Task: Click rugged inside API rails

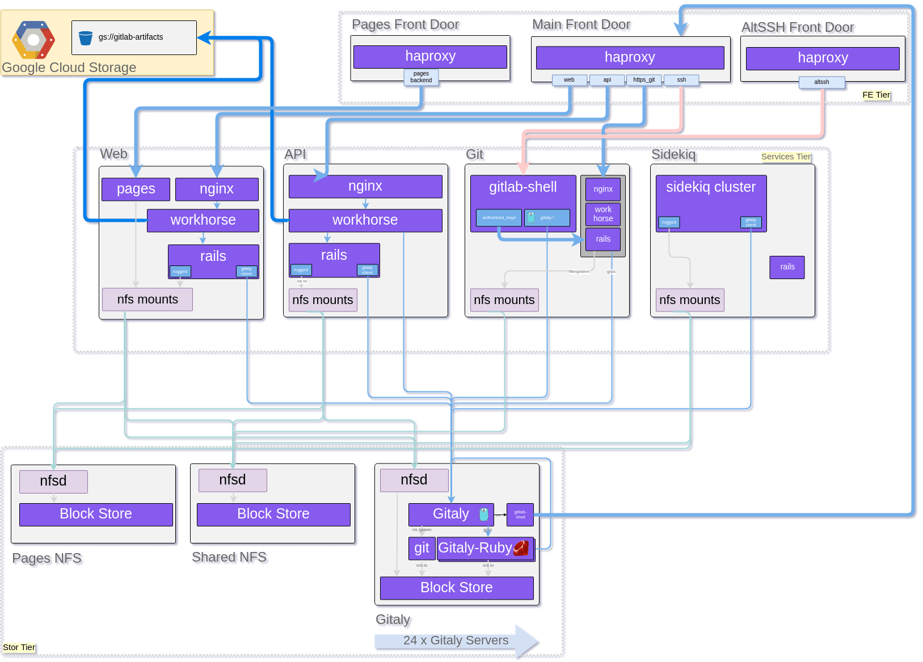Action: (x=301, y=270)
